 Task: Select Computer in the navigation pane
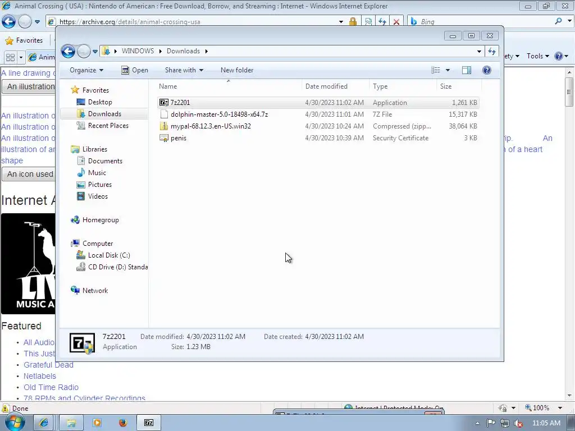(98, 244)
